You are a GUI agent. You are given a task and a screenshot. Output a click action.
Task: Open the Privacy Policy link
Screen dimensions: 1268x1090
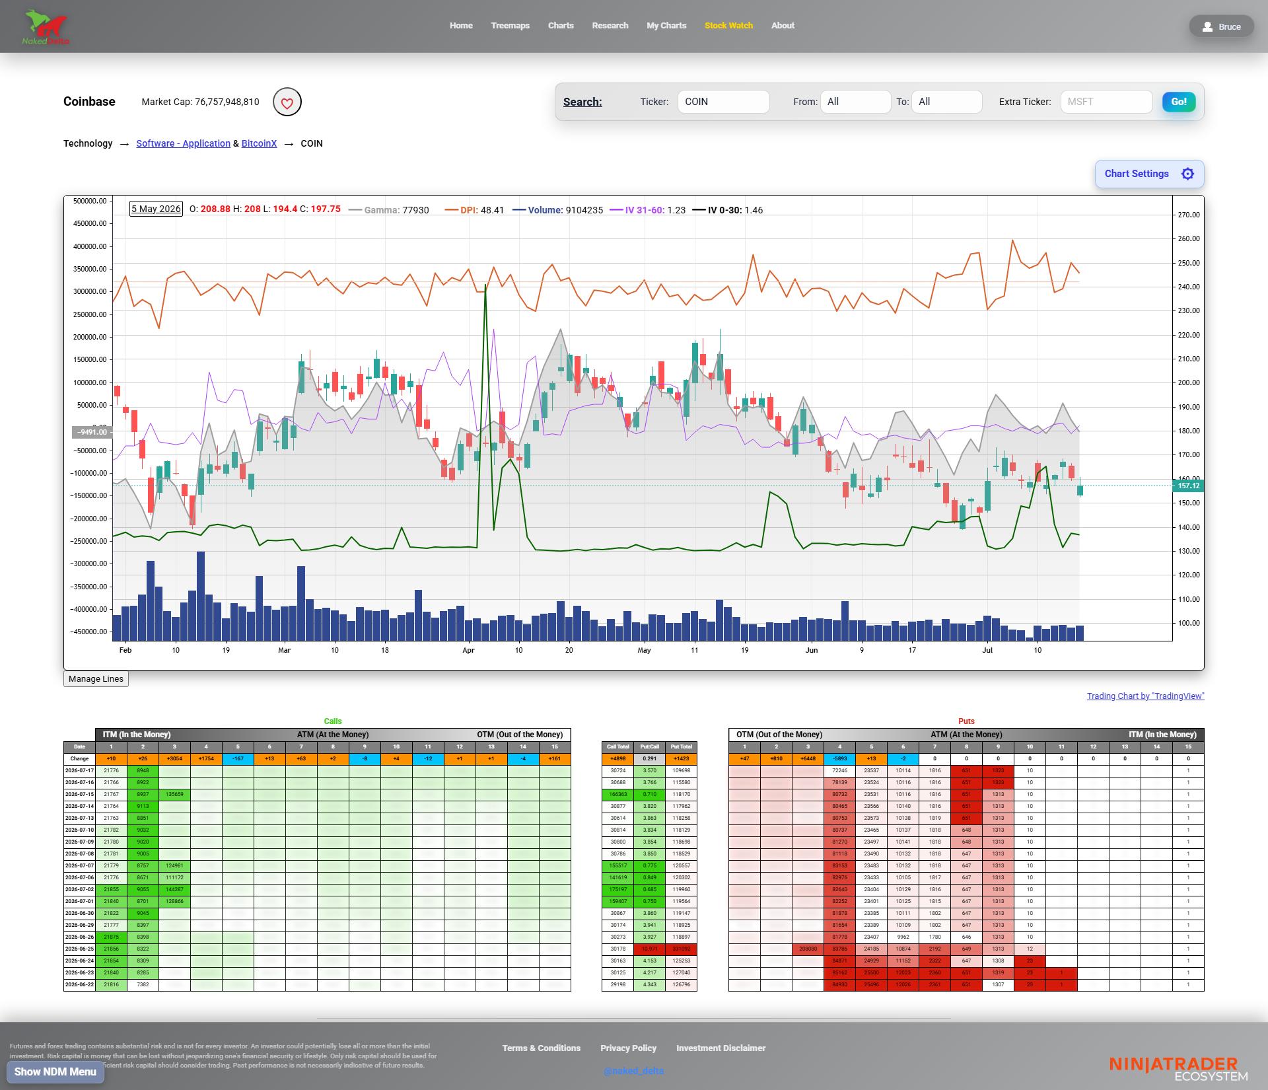(628, 1048)
